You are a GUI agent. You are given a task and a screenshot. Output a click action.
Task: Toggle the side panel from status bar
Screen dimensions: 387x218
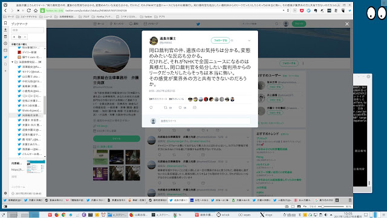pos(5,206)
